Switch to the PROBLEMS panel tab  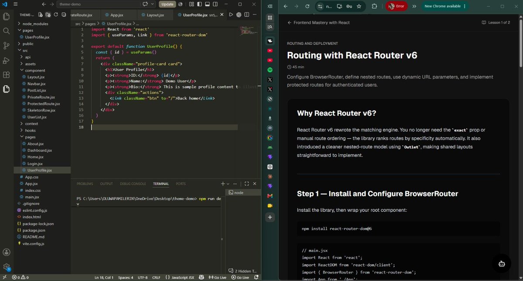click(85, 184)
